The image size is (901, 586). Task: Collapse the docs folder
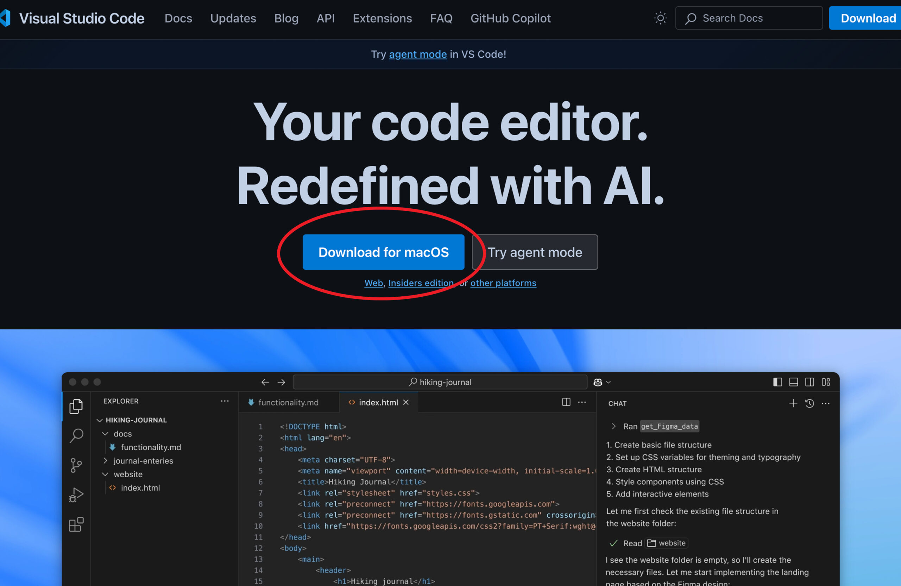click(x=105, y=434)
